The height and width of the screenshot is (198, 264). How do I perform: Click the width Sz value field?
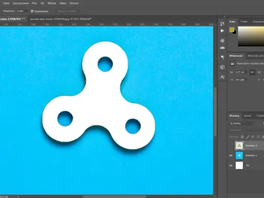[241, 72]
